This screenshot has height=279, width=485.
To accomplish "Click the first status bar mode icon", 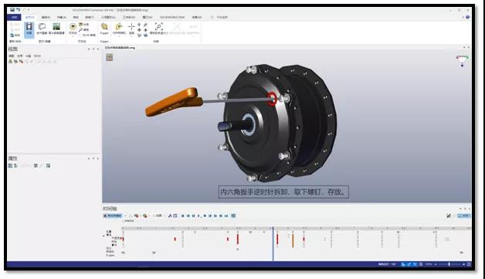I will point(403,264).
